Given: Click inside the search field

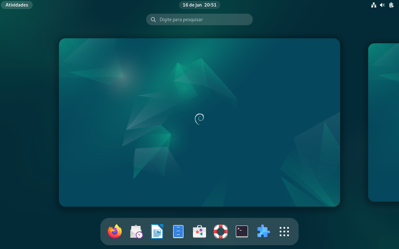Looking at the screenshot, I should [x=199, y=19].
